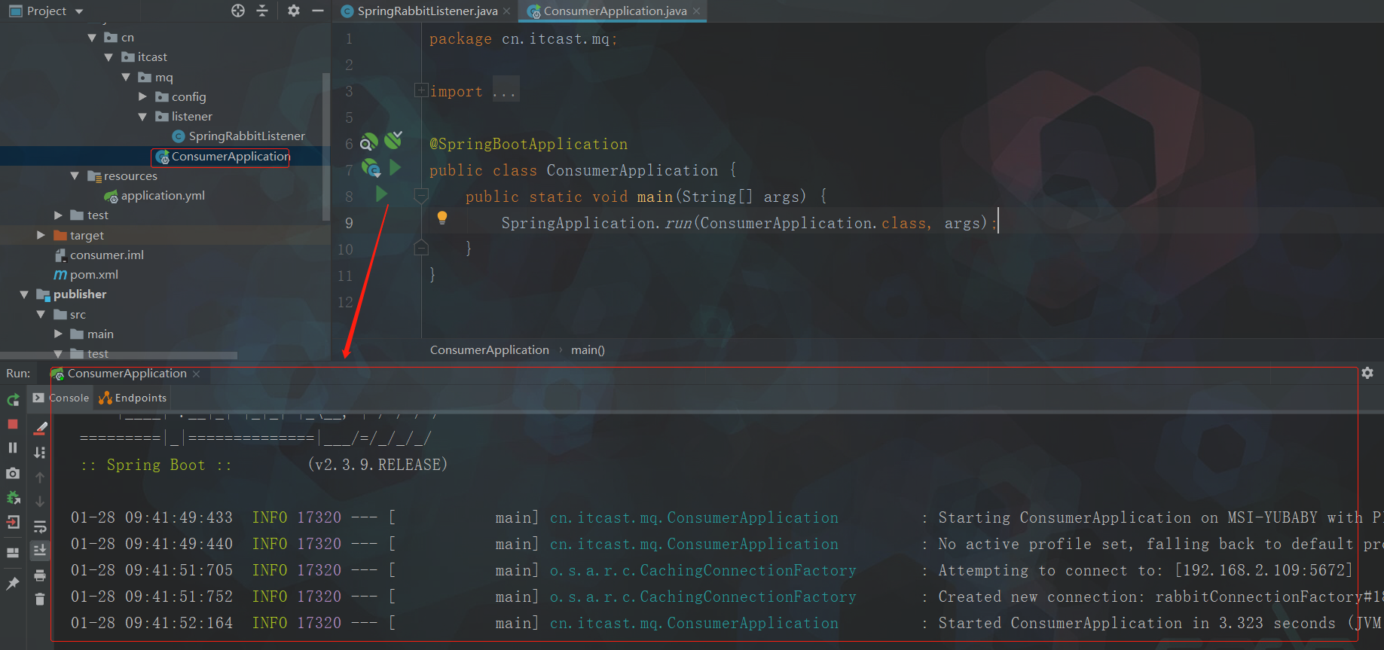Toggle soft-wrap in console
This screenshot has width=1384, height=650.
point(40,526)
